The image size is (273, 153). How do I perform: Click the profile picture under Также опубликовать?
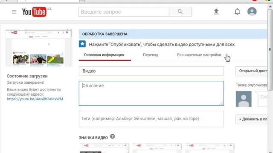[244, 99]
